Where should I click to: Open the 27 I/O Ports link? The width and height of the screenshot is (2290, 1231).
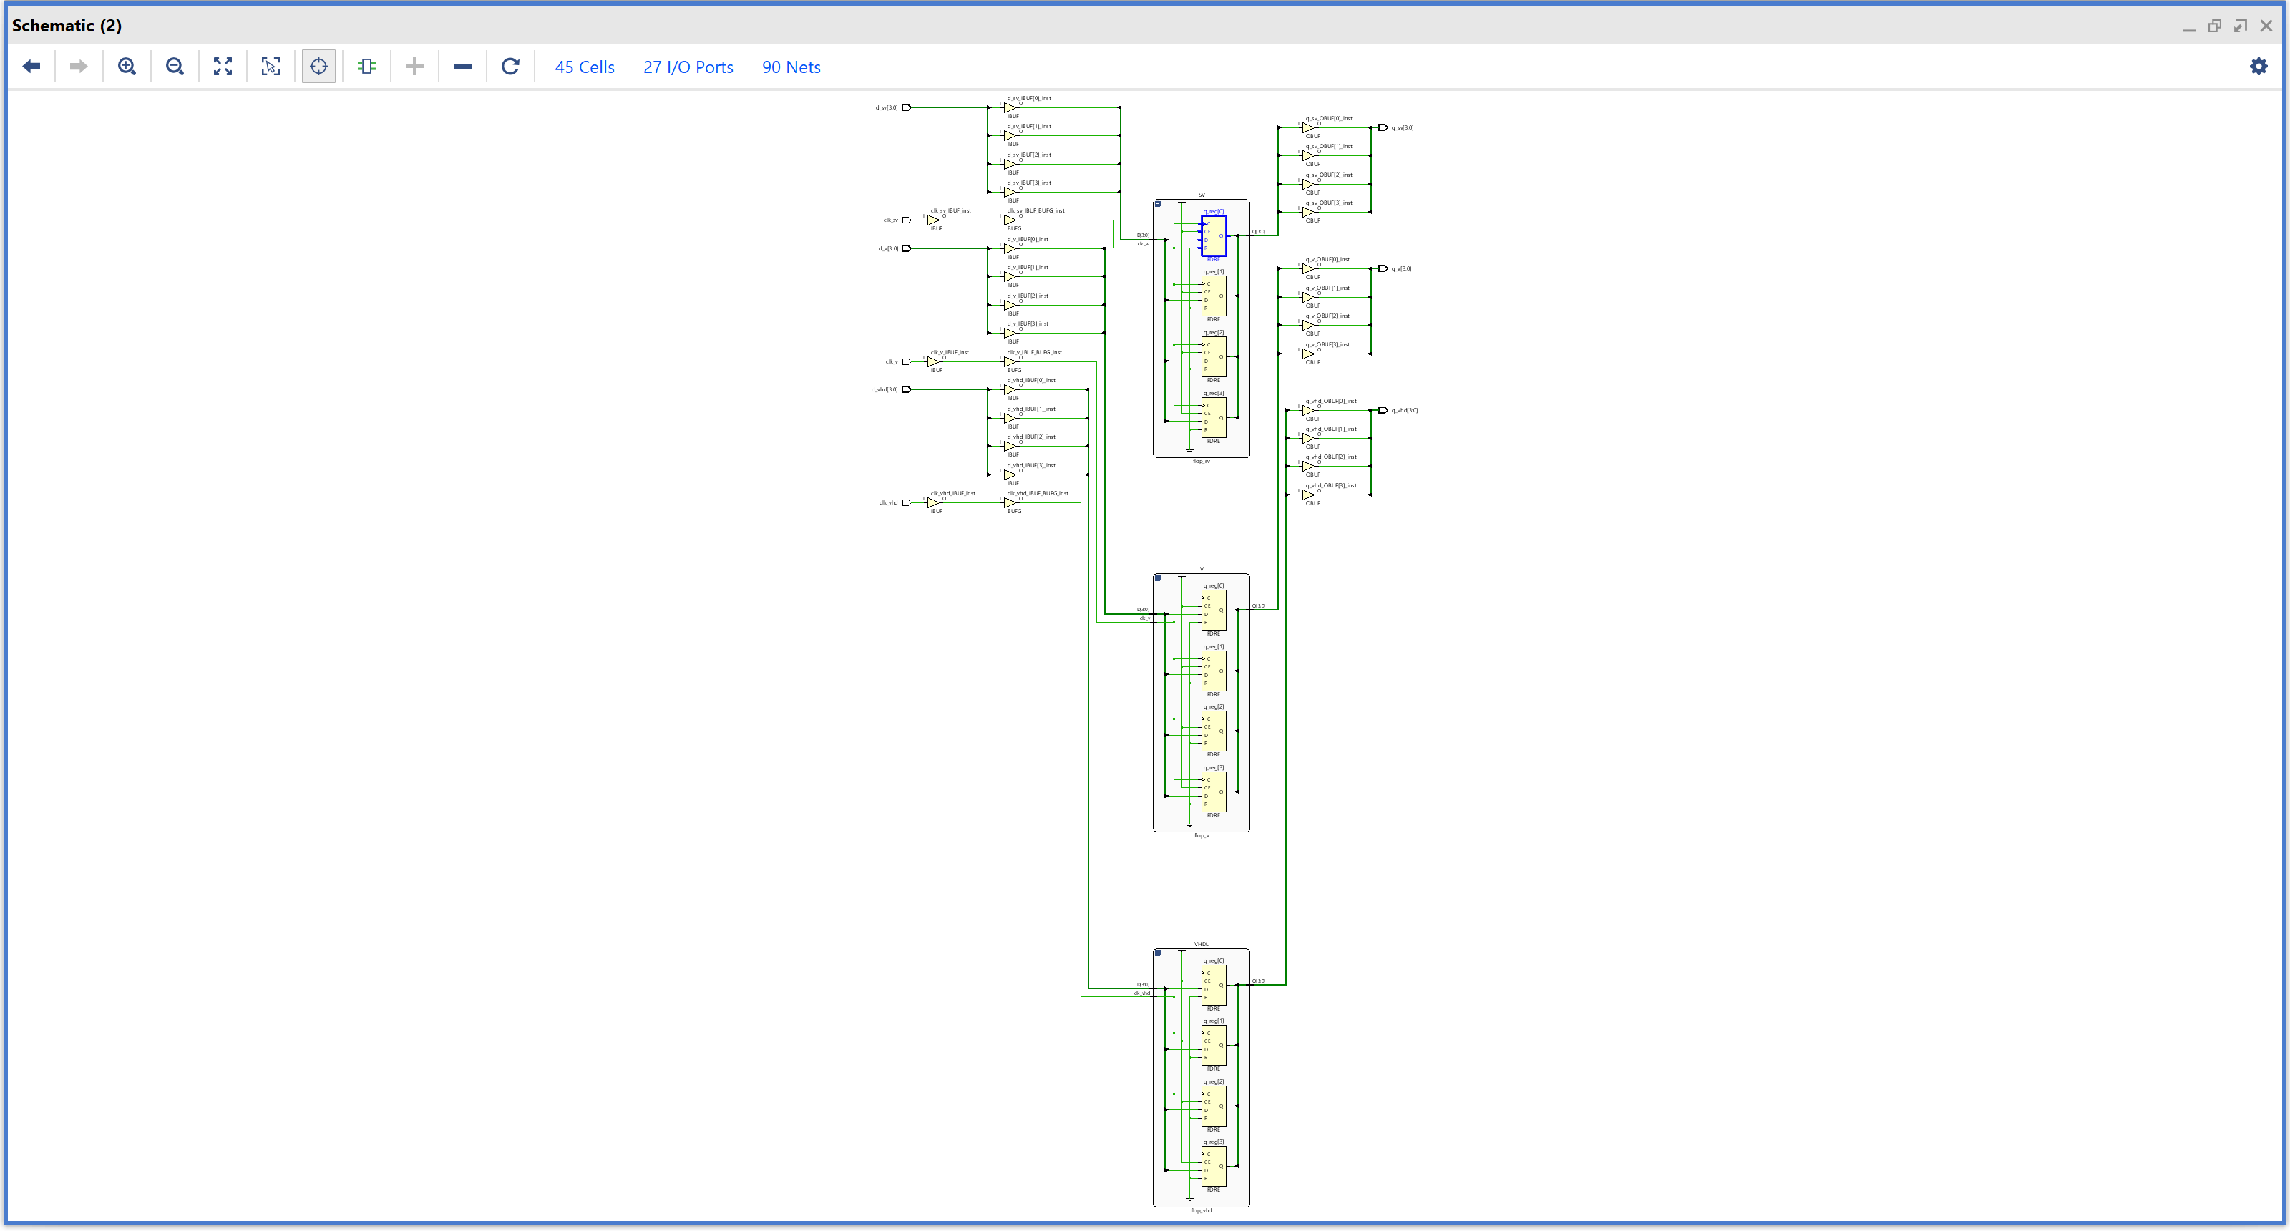pos(688,67)
